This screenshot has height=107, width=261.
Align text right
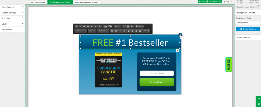point(136,31)
